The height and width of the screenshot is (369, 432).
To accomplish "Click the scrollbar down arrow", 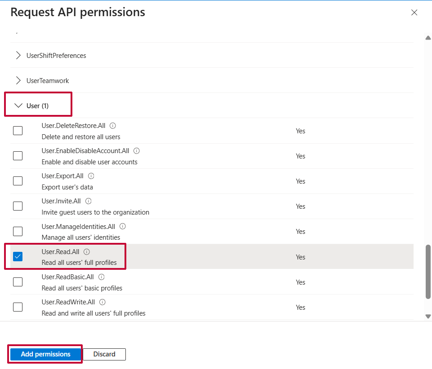I will [x=428, y=316].
